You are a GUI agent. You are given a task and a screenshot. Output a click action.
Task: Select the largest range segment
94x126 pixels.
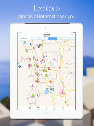click(70, 39)
